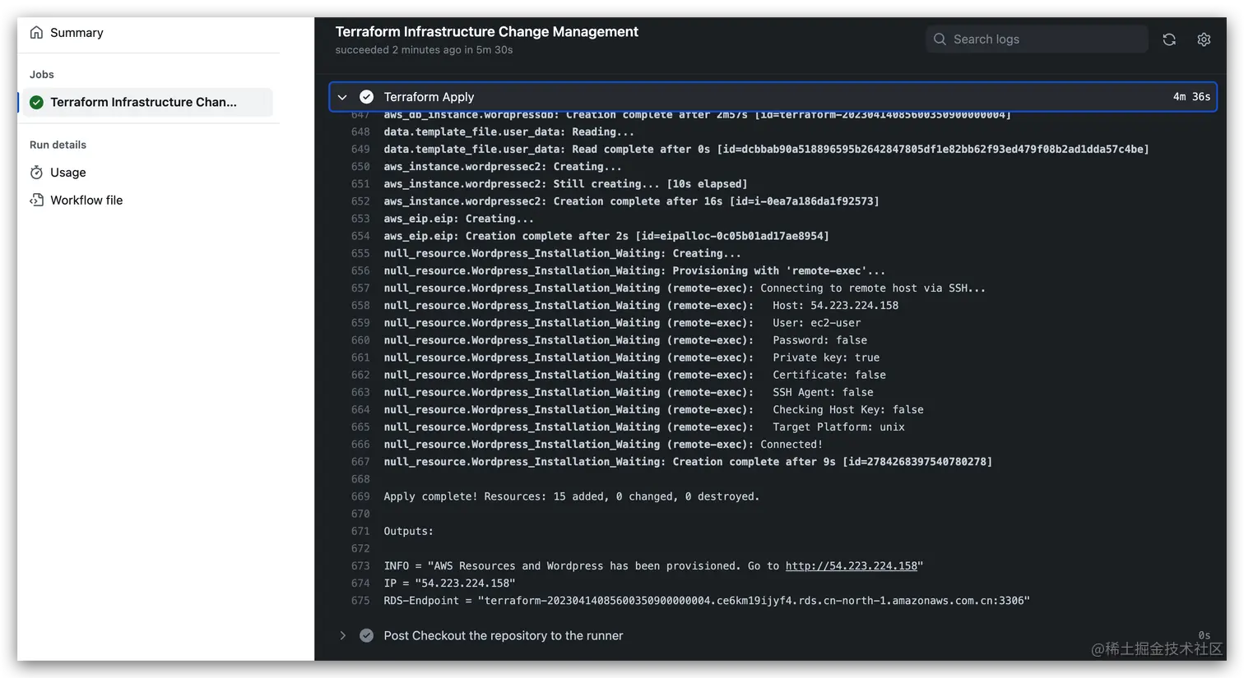This screenshot has width=1244, height=678.
Task: Click the 'succeeded 2 minutes ago in 5m 30s' status
Action: [424, 50]
